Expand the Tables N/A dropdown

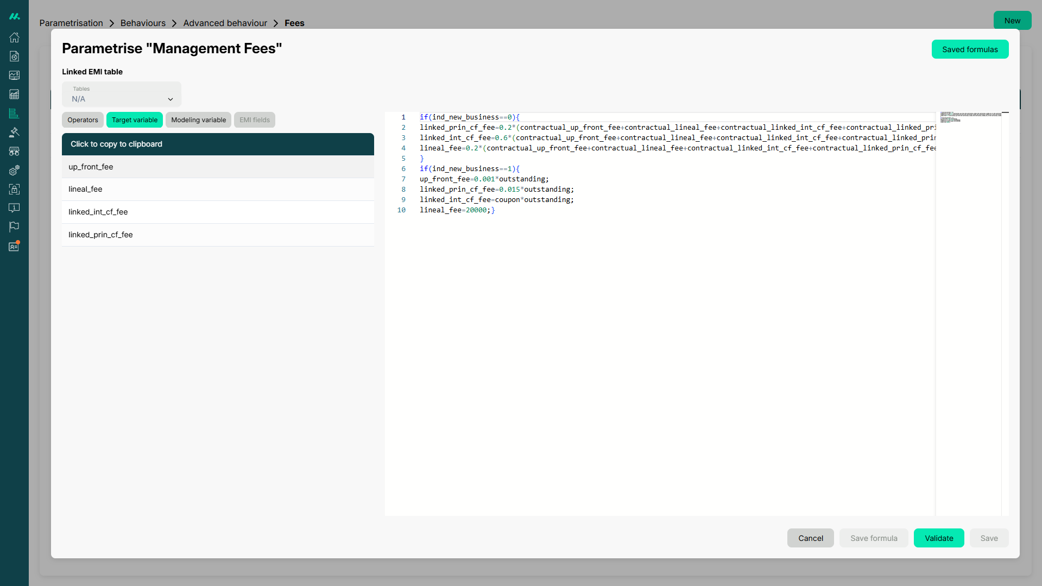pos(122,94)
